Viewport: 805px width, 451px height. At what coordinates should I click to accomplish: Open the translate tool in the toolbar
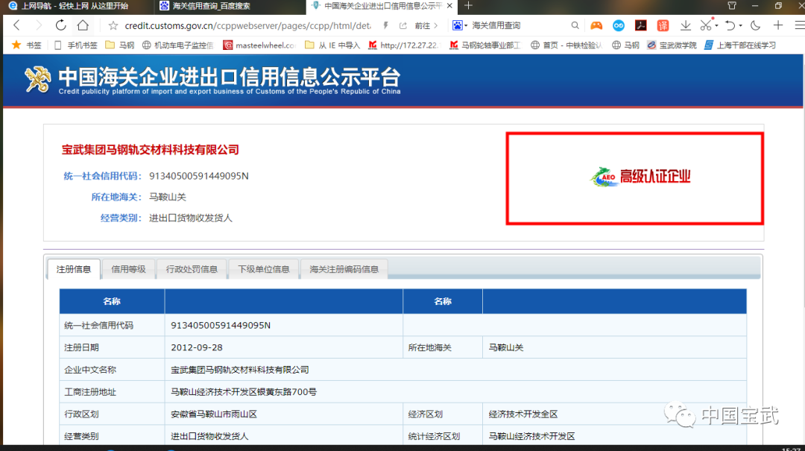coord(663,25)
